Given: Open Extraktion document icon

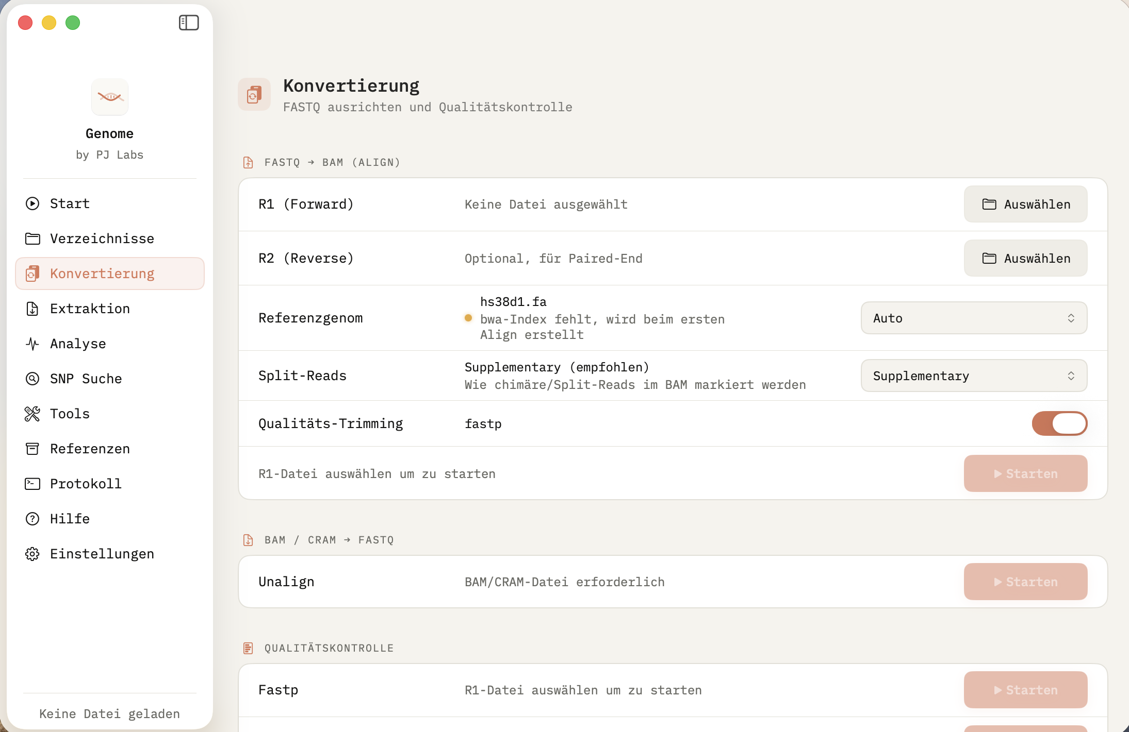Looking at the screenshot, I should click(x=32, y=309).
